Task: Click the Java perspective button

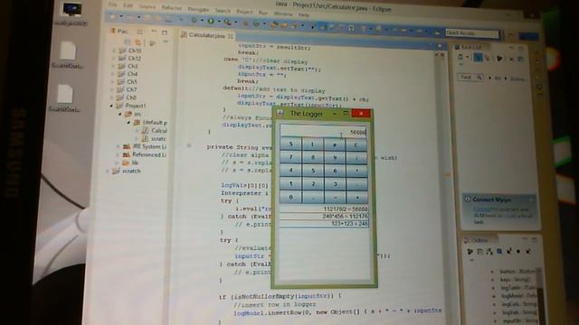Action: [528, 36]
